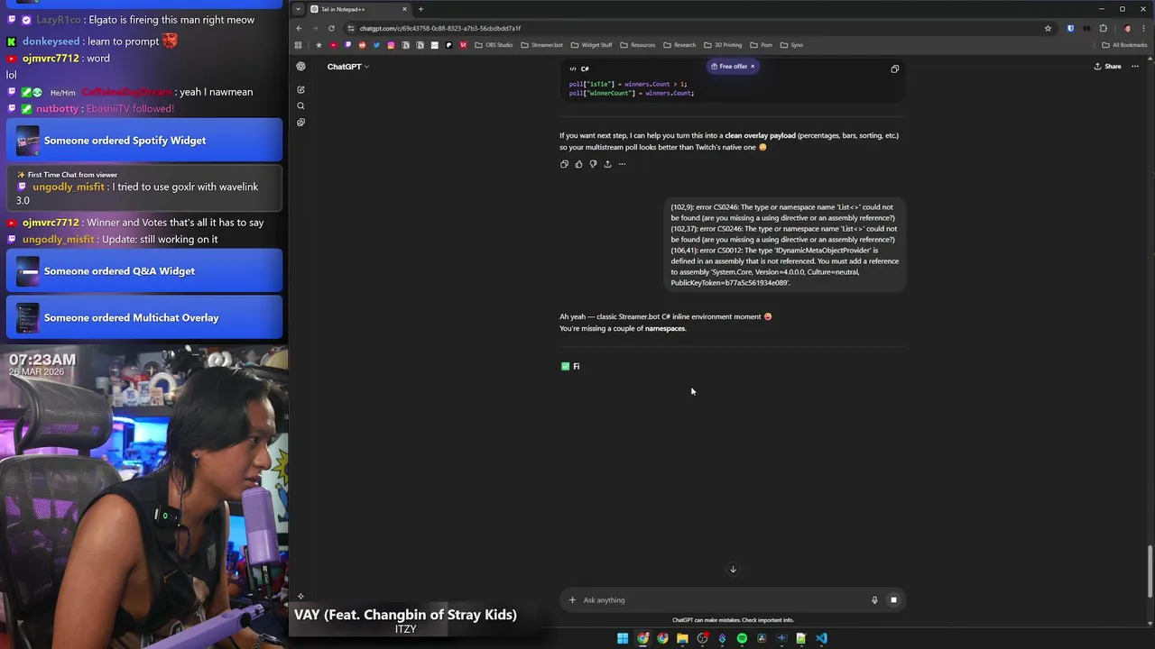Open the Widget Stuff bookmark folder

click(591, 45)
